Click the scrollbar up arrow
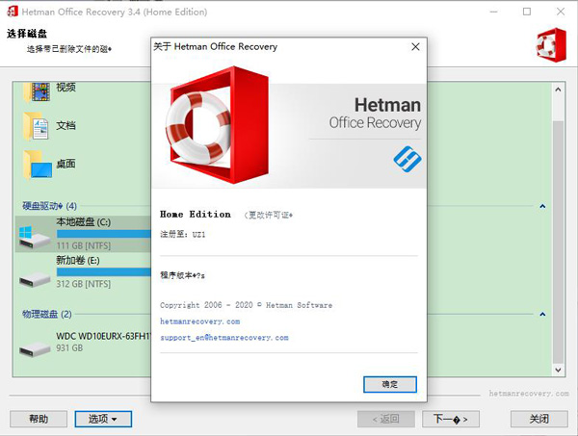 point(558,90)
